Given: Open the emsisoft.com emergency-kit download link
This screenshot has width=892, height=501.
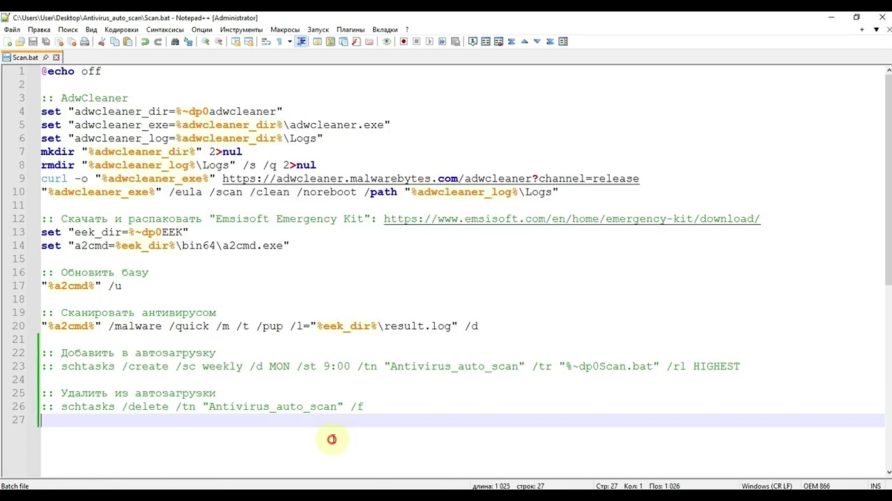Looking at the screenshot, I should click(571, 219).
